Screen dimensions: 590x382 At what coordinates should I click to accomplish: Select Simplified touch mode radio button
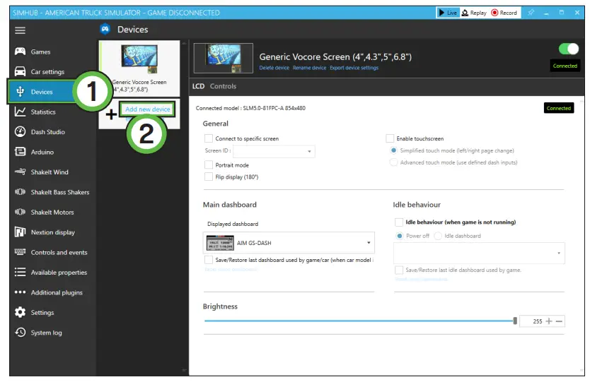click(x=393, y=150)
